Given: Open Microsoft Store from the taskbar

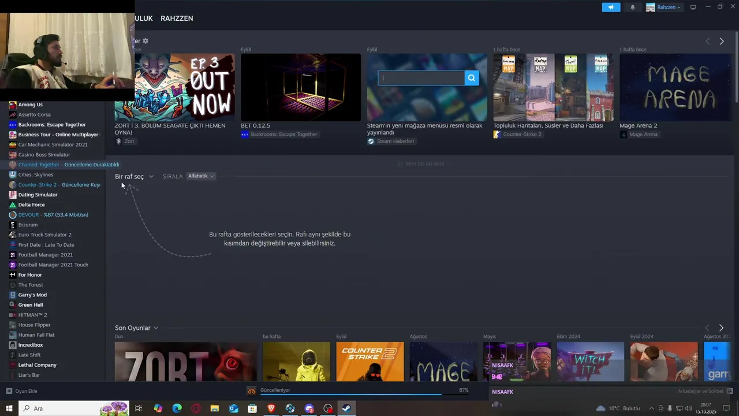Looking at the screenshot, I should point(252,408).
